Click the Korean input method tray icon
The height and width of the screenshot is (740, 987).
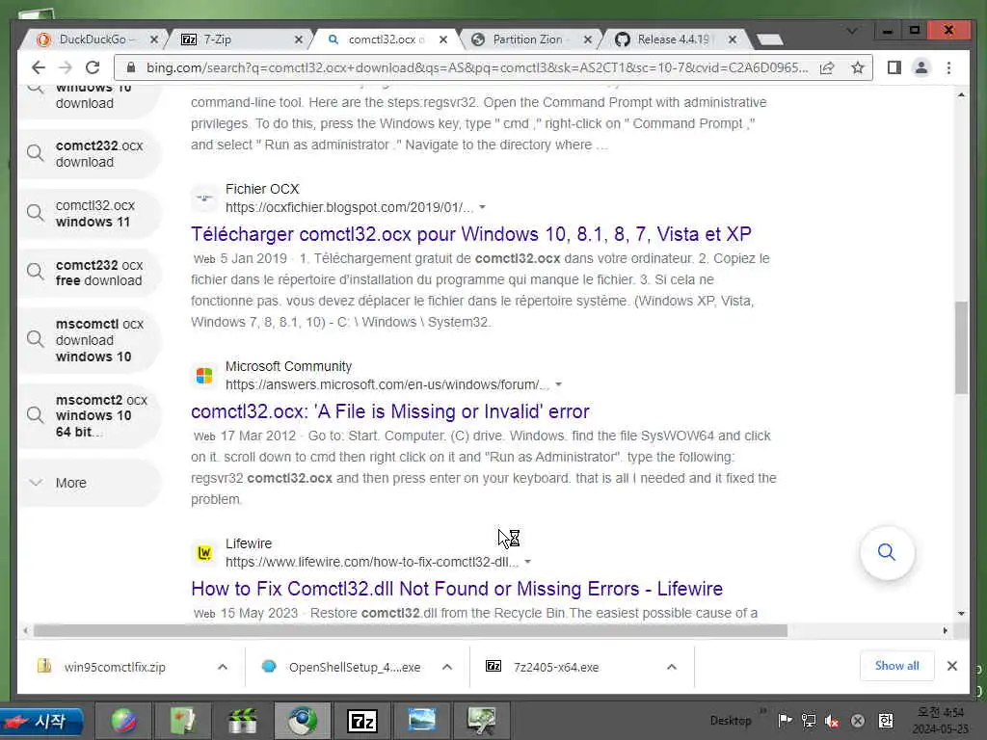pyautogui.click(x=886, y=721)
